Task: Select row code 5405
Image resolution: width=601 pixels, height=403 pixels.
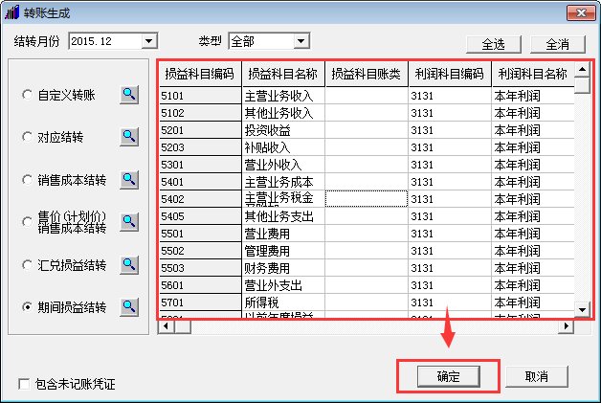Action: click(x=200, y=216)
